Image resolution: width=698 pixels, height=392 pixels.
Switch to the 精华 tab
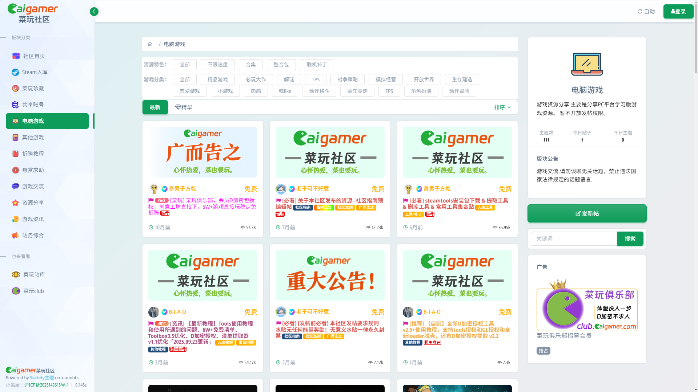click(184, 107)
